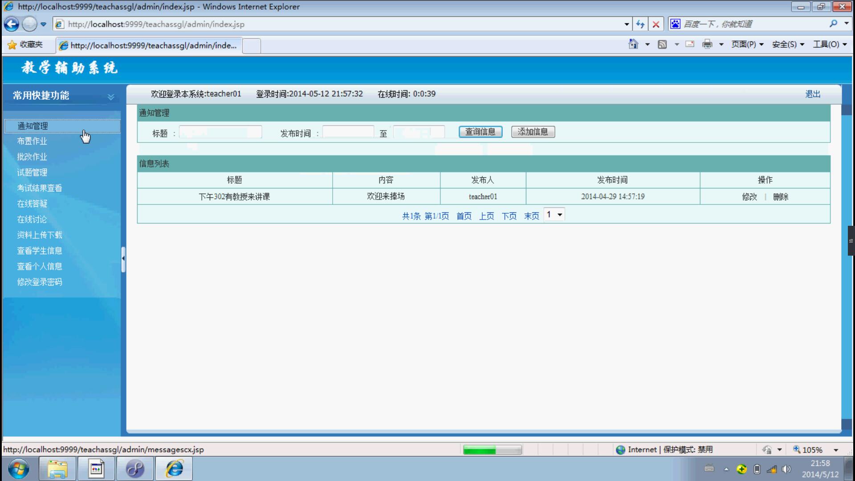Click the 修改 link in the notice row

(749, 197)
